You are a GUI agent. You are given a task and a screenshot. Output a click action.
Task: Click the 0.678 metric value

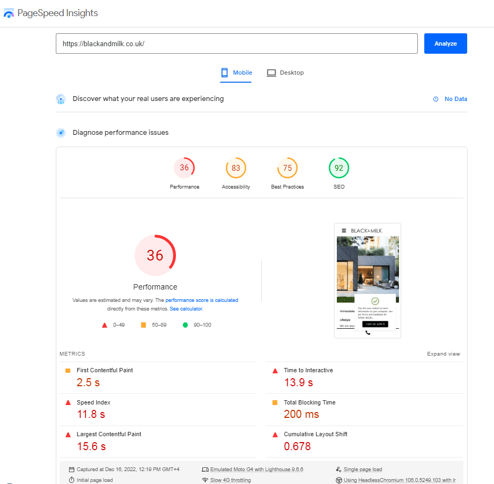297,446
